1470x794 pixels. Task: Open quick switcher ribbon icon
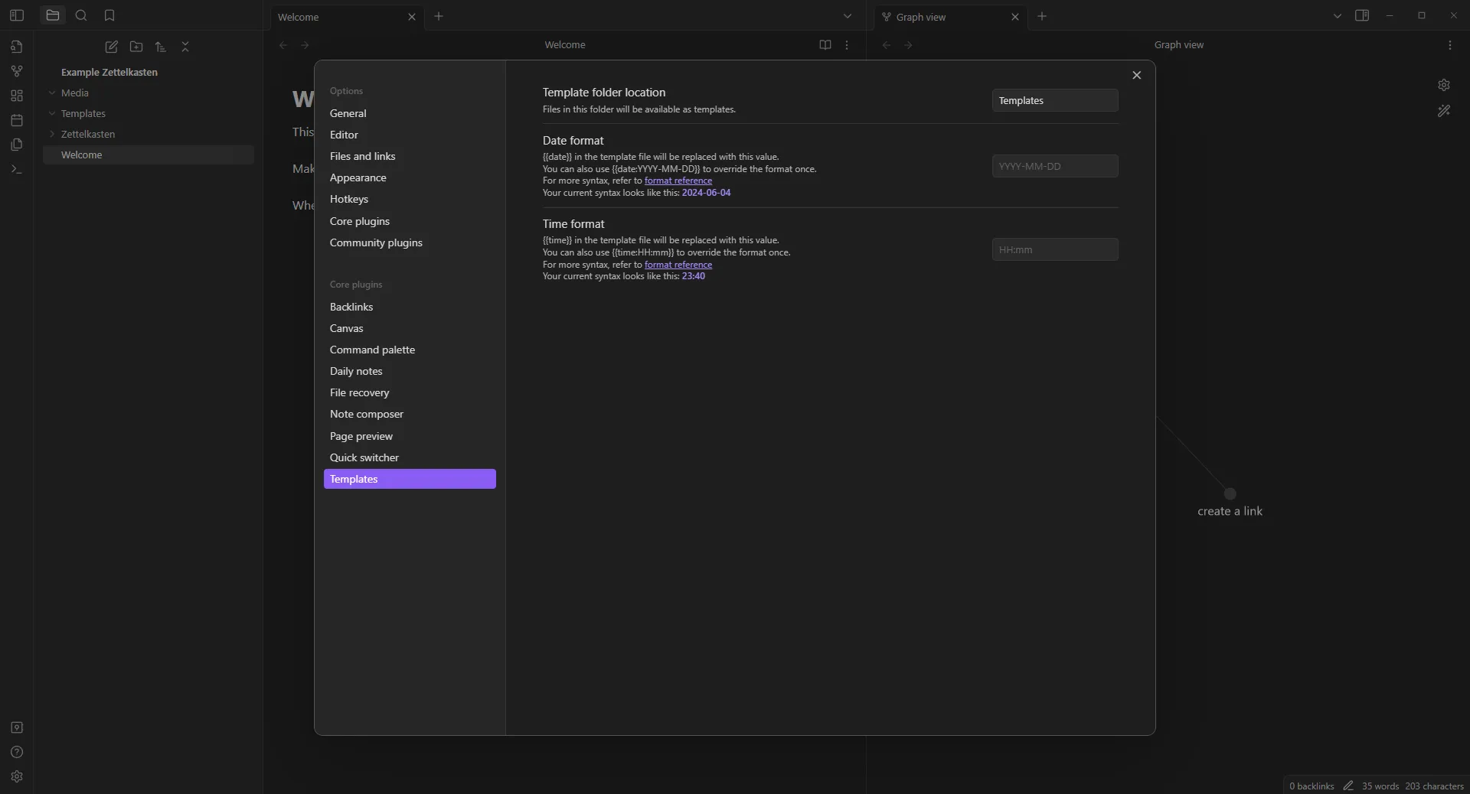tap(17, 47)
